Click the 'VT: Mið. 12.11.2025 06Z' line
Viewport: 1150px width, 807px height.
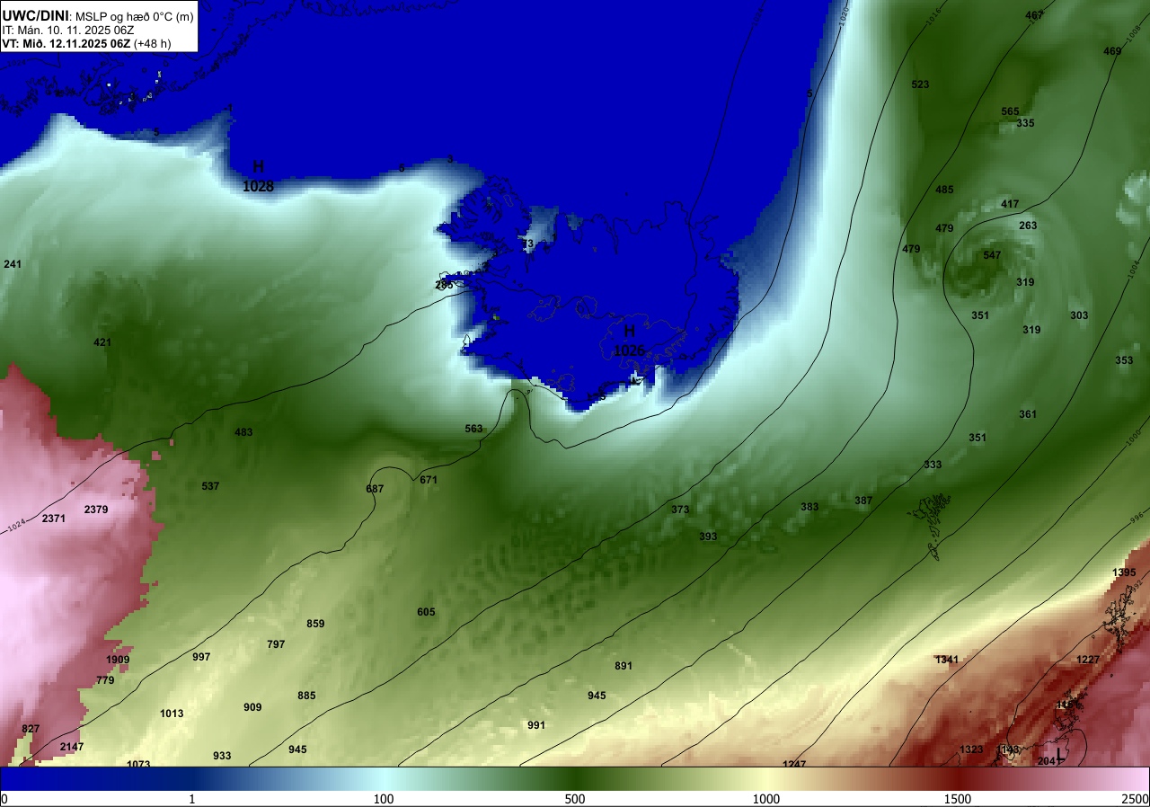click(66, 44)
